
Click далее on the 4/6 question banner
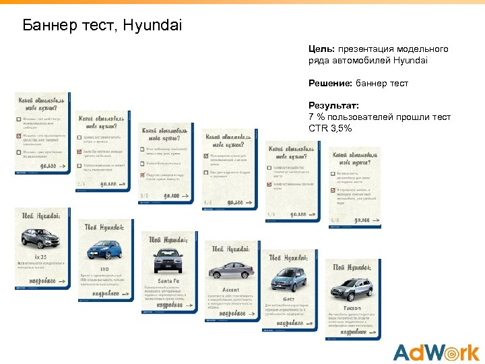[240, 202]
